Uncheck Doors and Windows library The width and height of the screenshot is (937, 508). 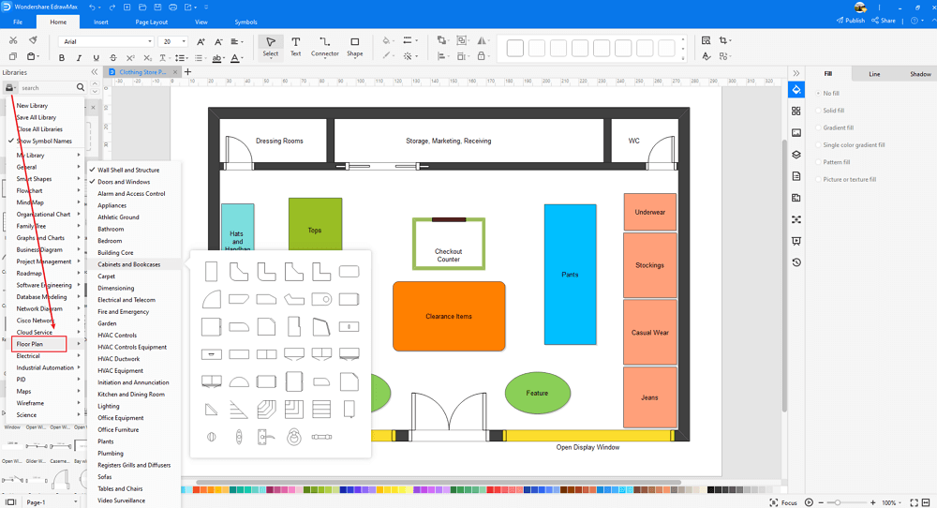pyautogui.click(x=124, y=182)
